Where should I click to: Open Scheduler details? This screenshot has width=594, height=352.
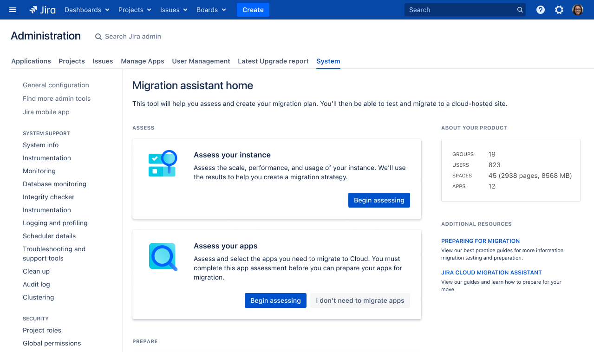[x=49, y=236]
